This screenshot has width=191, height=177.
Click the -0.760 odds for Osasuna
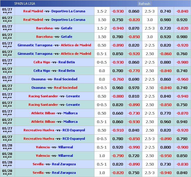[x=118, y=79]
